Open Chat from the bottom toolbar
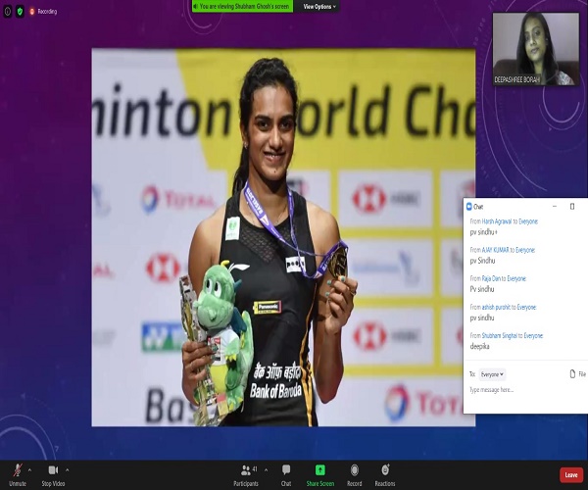Image resolution: width=588 pixels, height=490 pixels. pyautogui.click(x=286, y=469)
